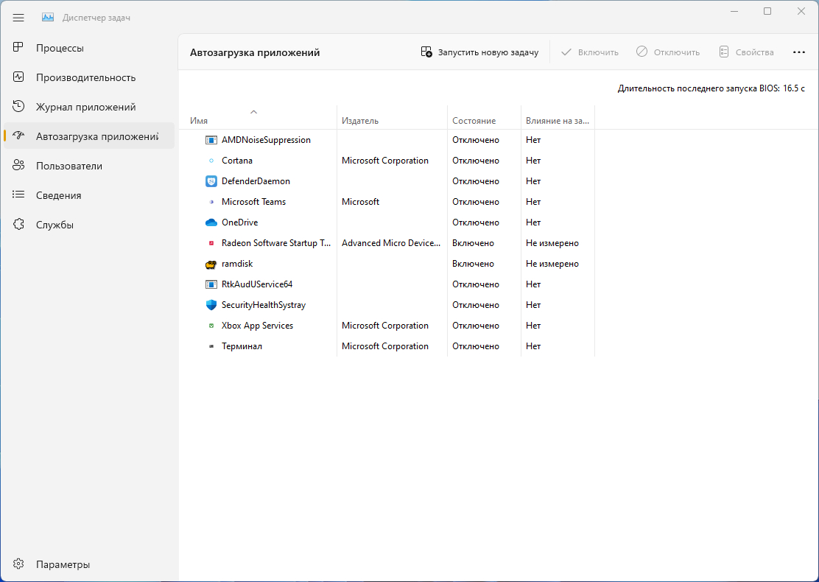Select Radeon Software Startup T... entry
The height and width of the screenshot is (582, 819).
pyautogui.click(x=276, y=243)
